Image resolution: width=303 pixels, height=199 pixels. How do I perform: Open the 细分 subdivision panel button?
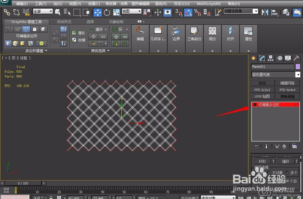(x=212, y=39)
